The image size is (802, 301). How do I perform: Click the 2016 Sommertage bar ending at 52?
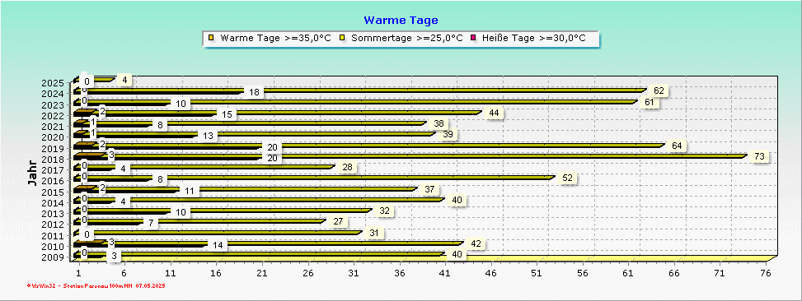(316, 178)
